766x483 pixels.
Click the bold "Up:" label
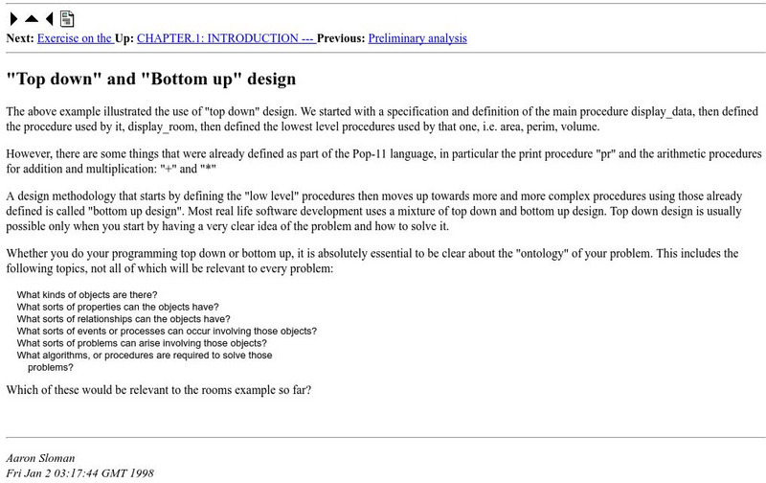coord(124,38)
